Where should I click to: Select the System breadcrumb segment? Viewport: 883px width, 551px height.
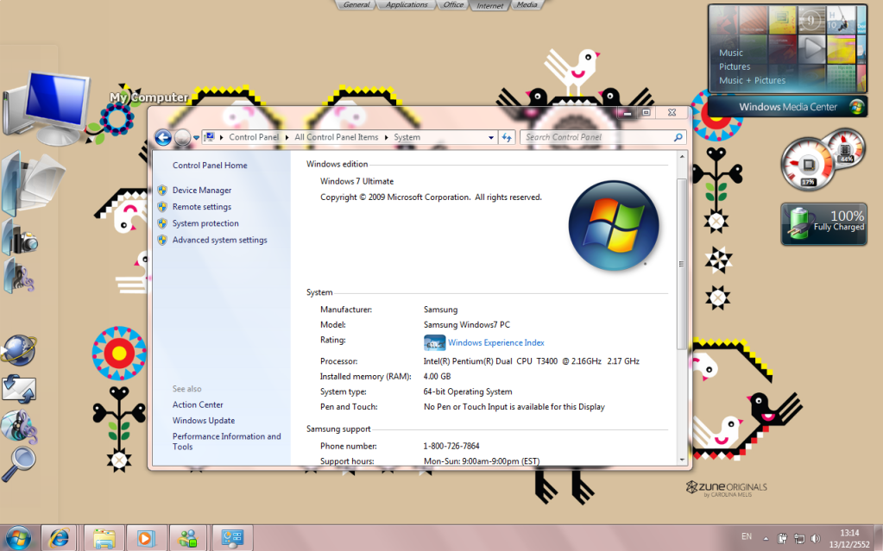point(407,137)
